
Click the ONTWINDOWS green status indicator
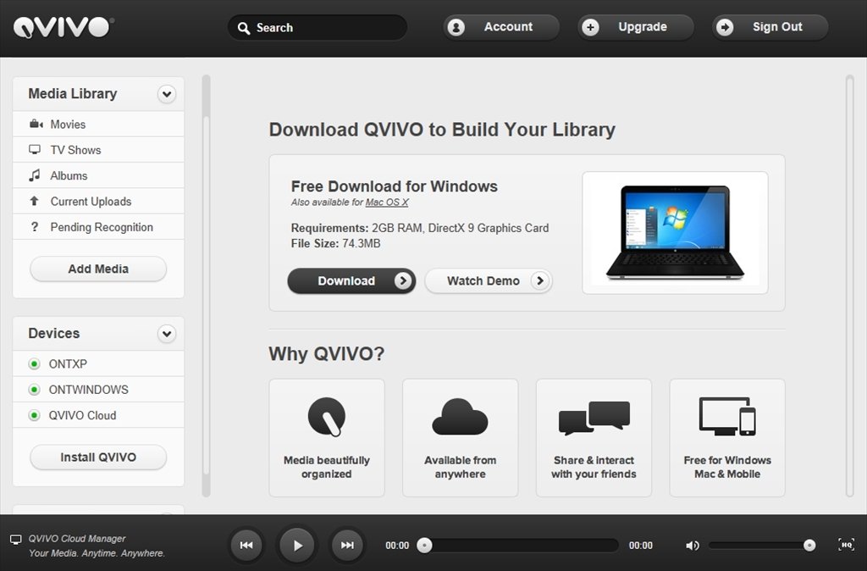34,390
